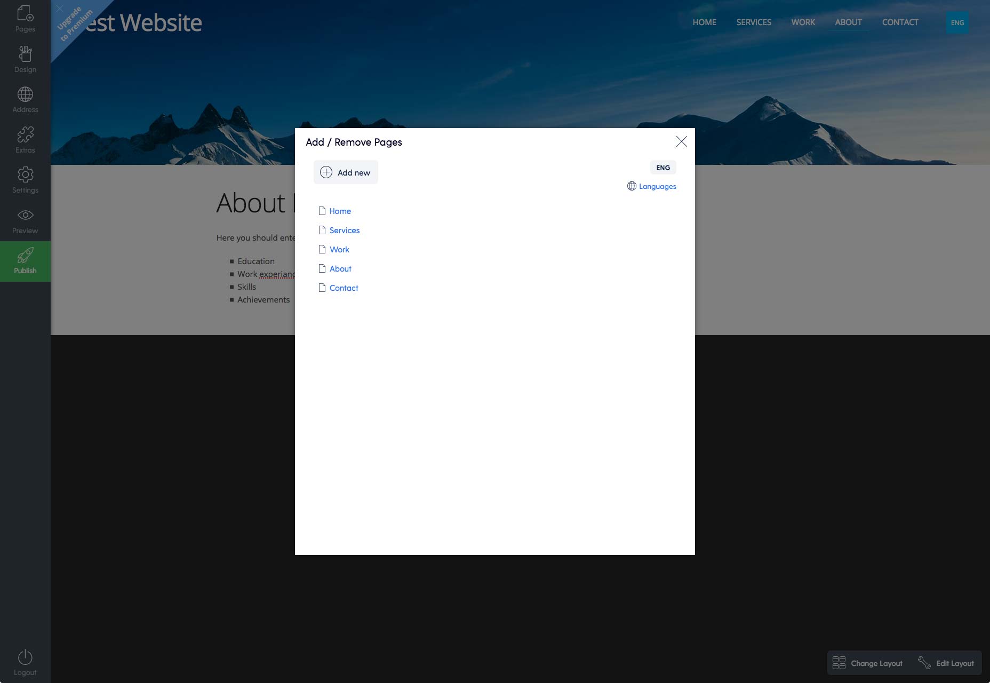Click the Edit Layout button
This screenshot has height=683, width=990.
tap(946, 663)
